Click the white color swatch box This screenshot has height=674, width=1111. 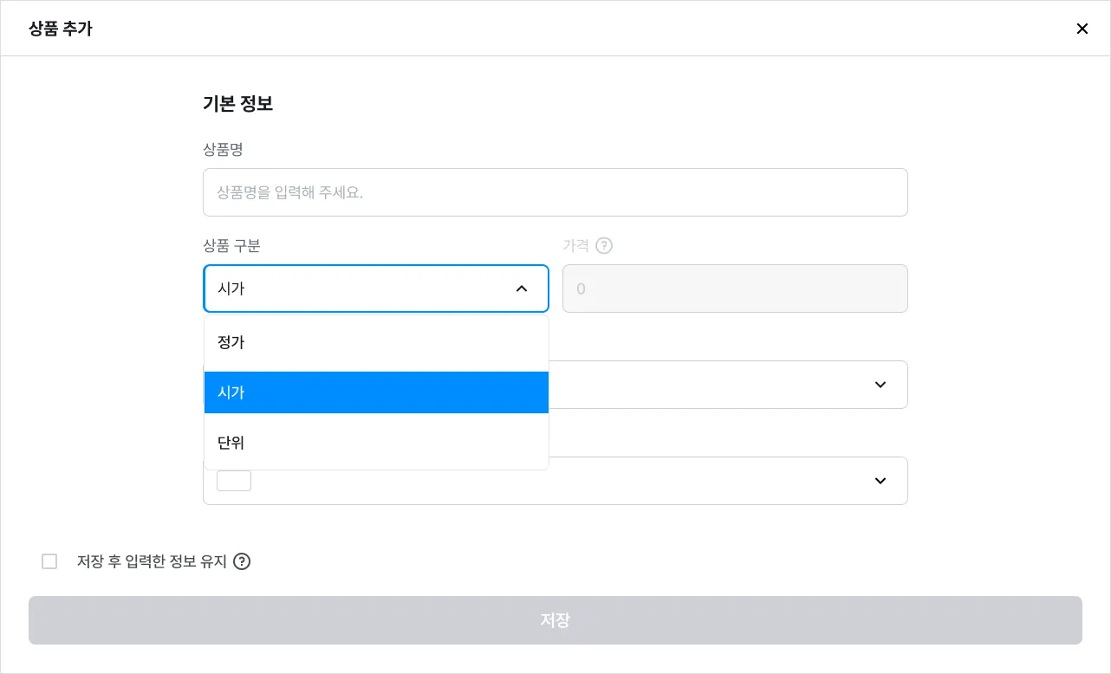click(x=234, y=481)
